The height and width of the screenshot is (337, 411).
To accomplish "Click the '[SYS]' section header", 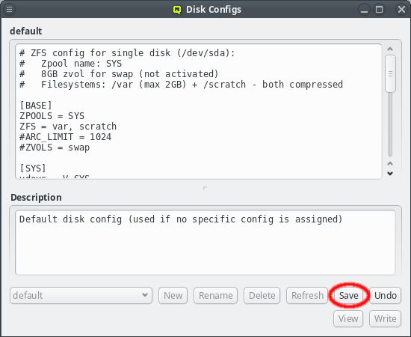I will 33,168.
